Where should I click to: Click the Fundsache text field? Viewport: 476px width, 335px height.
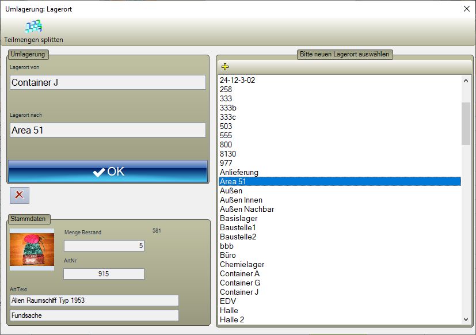point(94,315)
